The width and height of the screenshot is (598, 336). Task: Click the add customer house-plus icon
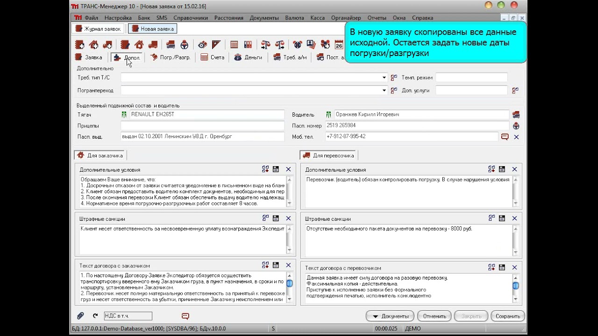click(x=94, y=45)
